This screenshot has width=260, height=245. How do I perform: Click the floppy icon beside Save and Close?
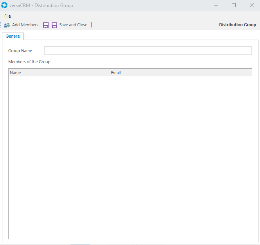coord(54,25)
